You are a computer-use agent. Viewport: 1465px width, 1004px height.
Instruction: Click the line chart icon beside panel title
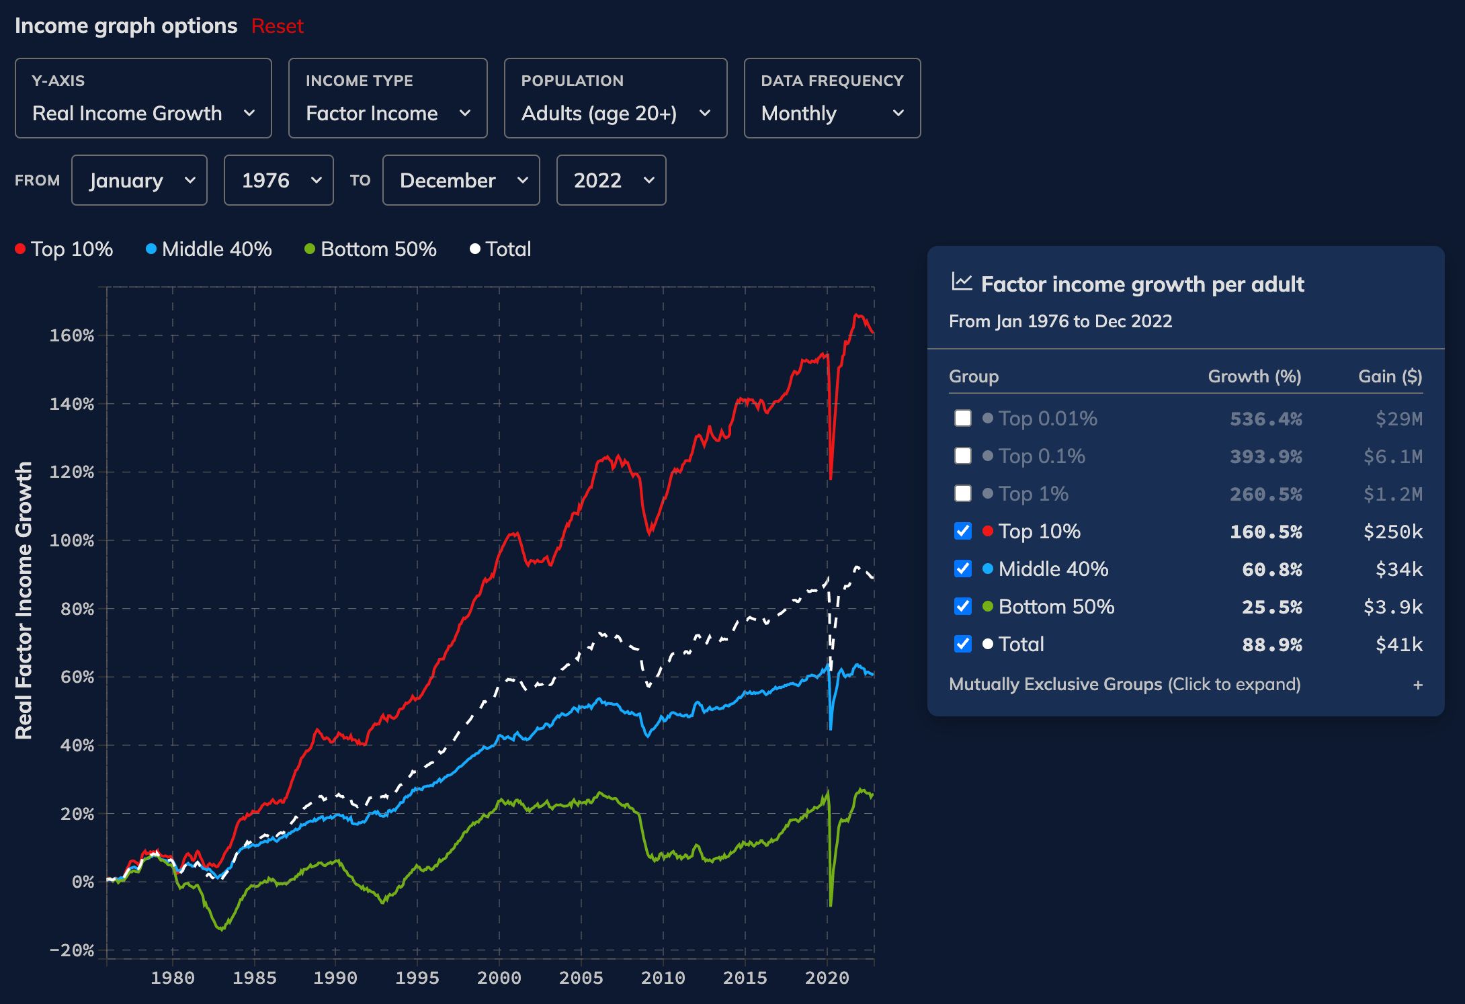(962, 282)
